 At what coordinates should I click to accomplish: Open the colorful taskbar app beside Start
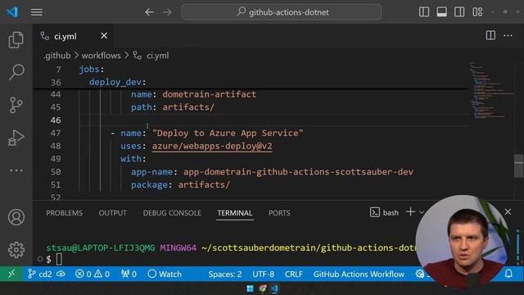[x=262, y=288]
